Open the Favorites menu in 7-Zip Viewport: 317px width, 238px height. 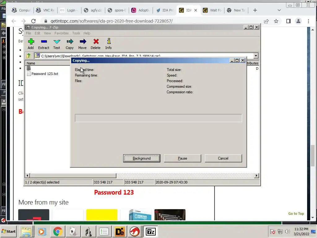tap(62, 33)
